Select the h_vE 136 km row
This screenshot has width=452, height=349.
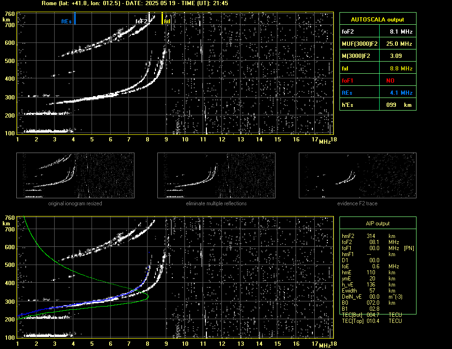[368, 285]
